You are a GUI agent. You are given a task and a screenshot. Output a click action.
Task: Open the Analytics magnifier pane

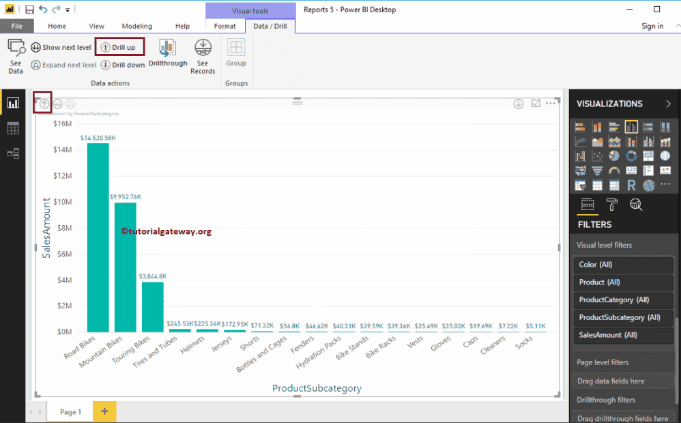coord(635,205)
